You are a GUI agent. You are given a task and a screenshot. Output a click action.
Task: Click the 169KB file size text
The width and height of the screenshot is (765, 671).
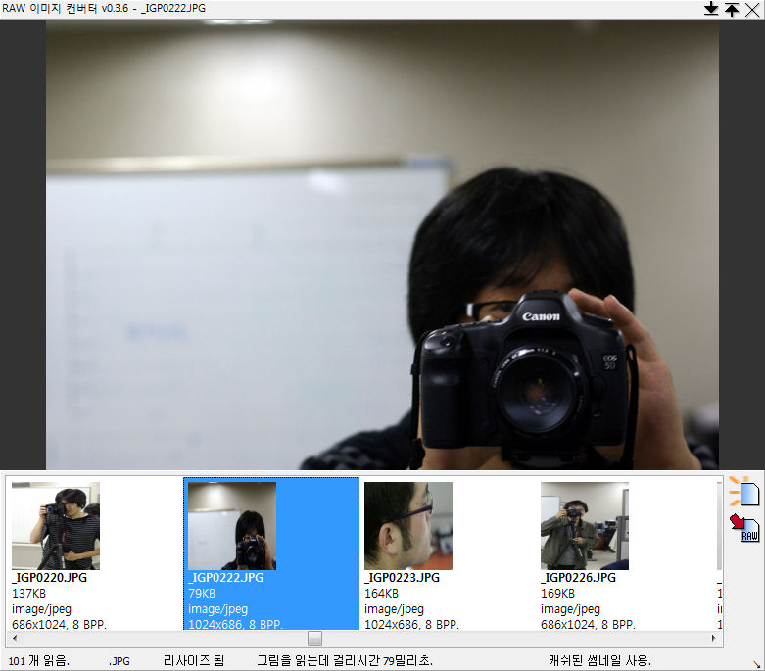point(557,594)
